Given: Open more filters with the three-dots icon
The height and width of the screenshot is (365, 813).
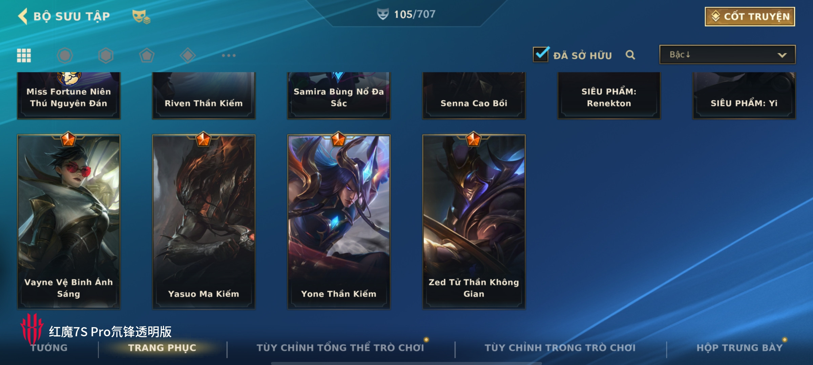Looking at the screenshot, I should click(229, 55).
